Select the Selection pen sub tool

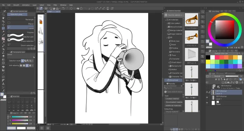pos(20,36)
